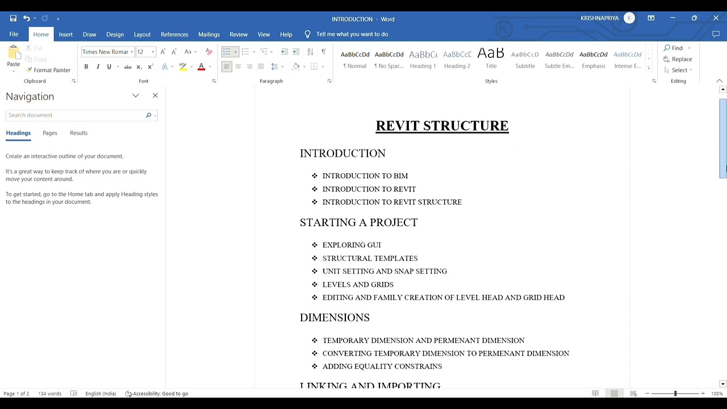Switch to the Design tab

pos(115,34)
